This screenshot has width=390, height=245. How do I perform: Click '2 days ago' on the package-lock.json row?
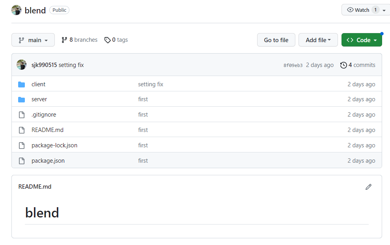click(361, 145)
